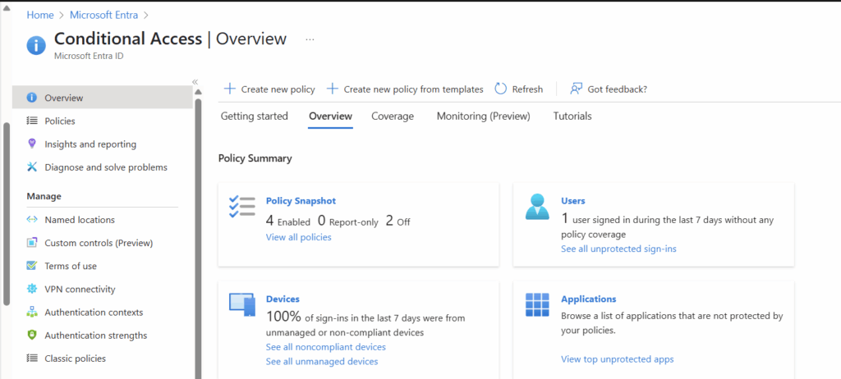The height and width of the screenshot is (379, 841).
Task: Click the Policy Snapshot checklist icon
Action: 241,207
